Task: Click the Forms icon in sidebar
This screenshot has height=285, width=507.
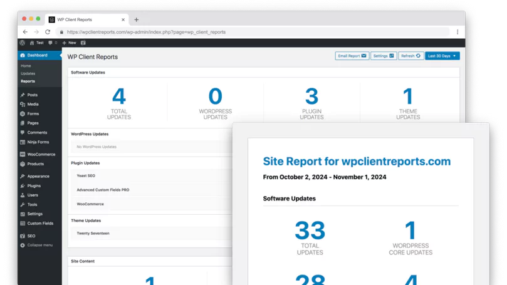Action: 23,114
